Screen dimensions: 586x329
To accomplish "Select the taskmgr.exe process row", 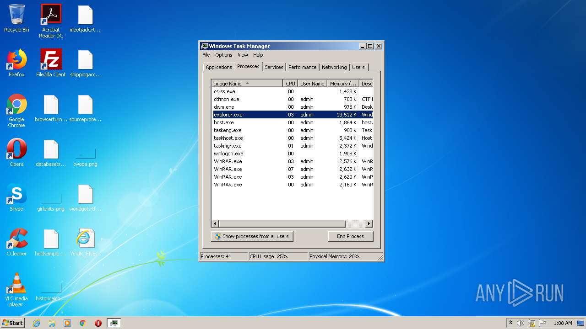I will click(293, 146).
